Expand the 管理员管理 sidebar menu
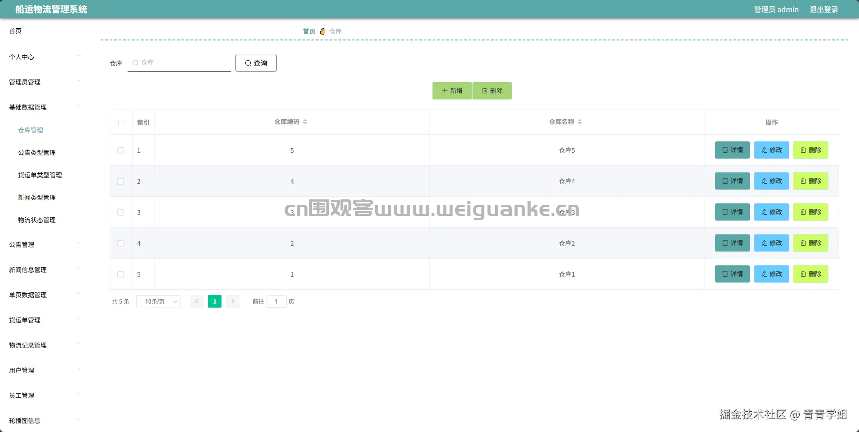The image size is (859, 432). pos(45,82)
